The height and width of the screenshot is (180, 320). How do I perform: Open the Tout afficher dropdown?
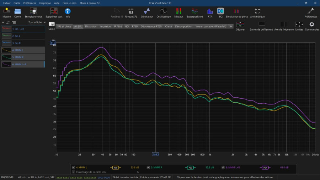click(37, 22)
